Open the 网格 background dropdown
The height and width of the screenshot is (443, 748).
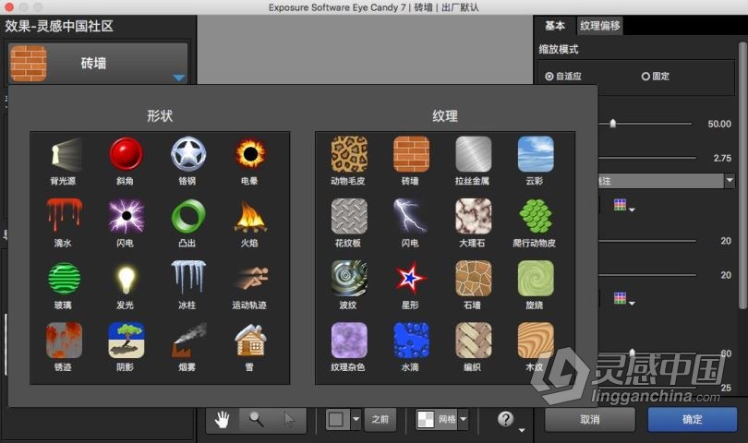point(463,419)
